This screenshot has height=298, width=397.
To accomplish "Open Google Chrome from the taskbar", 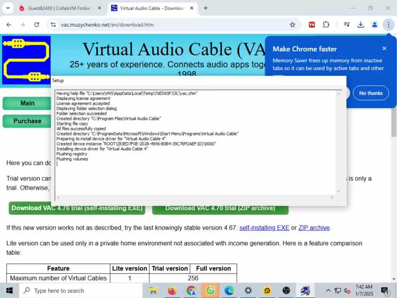I will click(x=191, y=290).
